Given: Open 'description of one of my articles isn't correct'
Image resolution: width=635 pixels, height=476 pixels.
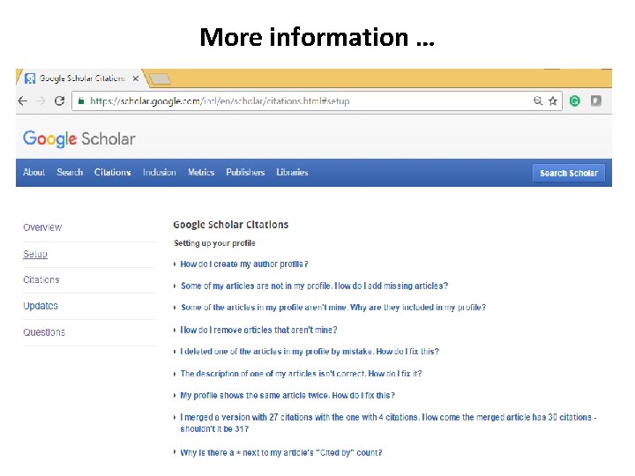Looking at the screenshot, I should click(301, 374).
